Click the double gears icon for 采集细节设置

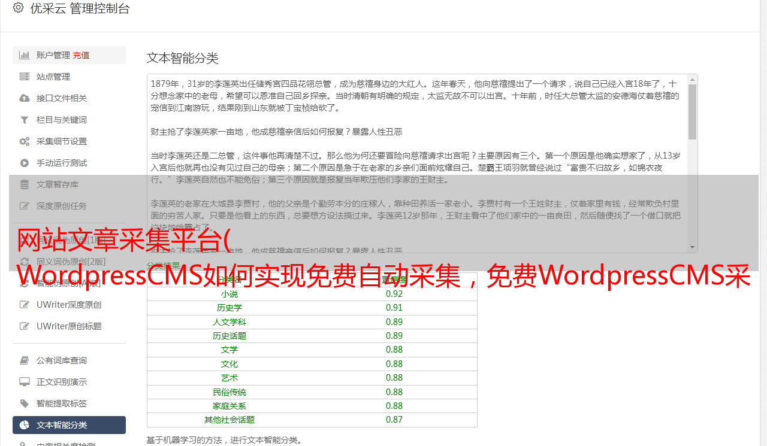pyautogui.click(x=25, y=141)
